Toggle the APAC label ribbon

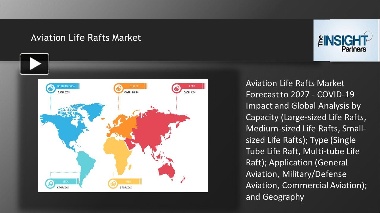[x=191, y=86]
